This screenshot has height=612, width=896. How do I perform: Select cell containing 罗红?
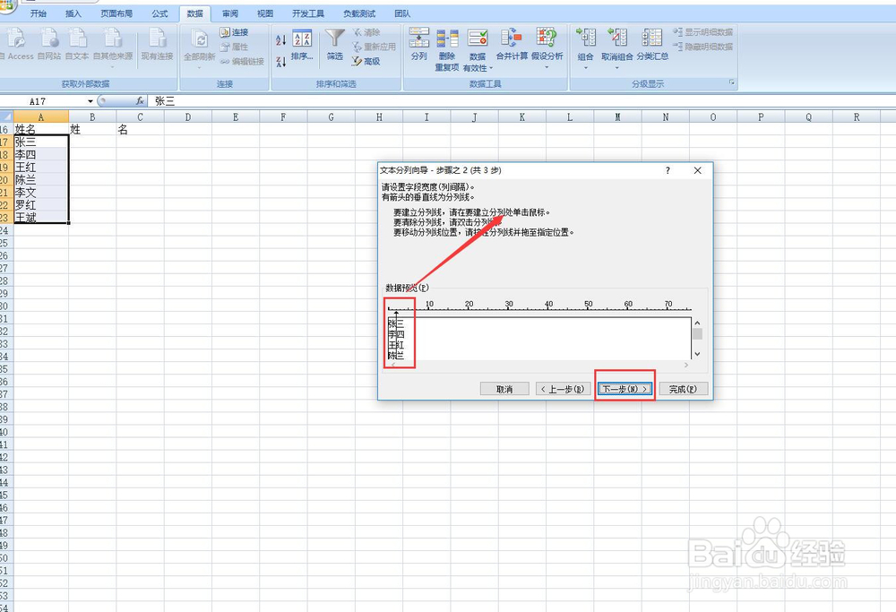pyautogui.click(x=41, y=204)
